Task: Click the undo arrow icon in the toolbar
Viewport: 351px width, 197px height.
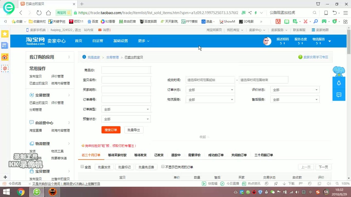Action: 335,13
